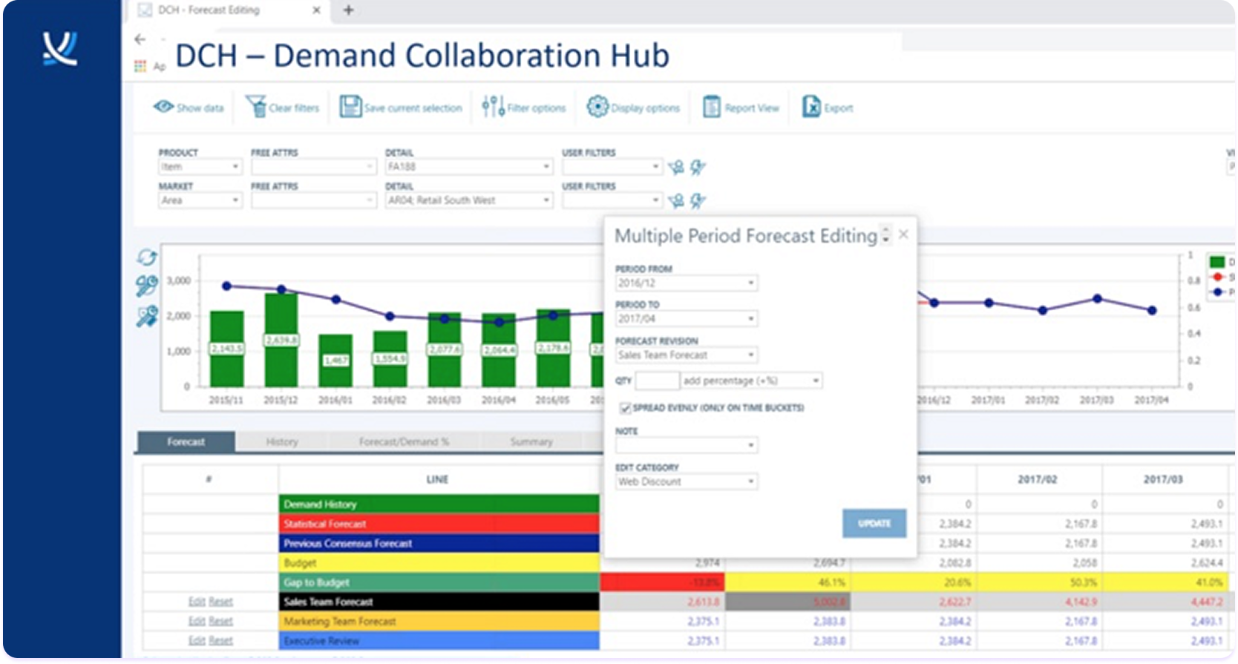The height and width of the screenshot is (664, 1238).
Task: Open the Product Item dropdown
Action: click(200, 167)
